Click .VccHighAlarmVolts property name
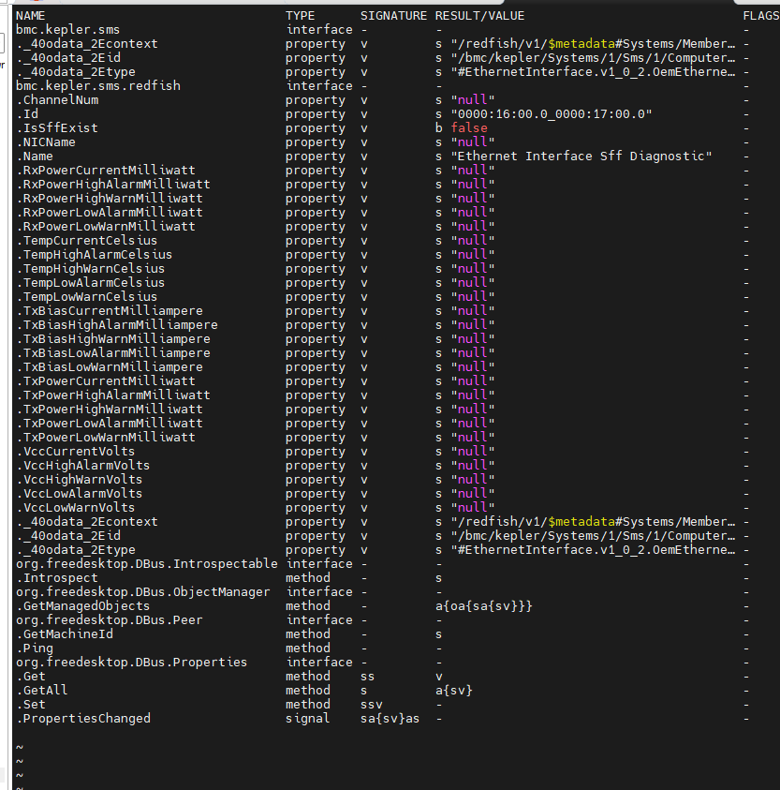Image resolution: width=780 pixels, height=790 pixels. (x=83, y=466)
